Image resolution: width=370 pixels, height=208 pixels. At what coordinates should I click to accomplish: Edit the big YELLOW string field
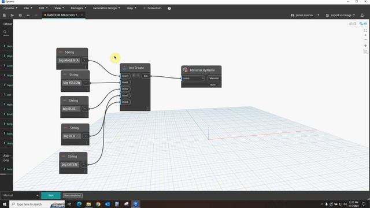coord(72,83)
